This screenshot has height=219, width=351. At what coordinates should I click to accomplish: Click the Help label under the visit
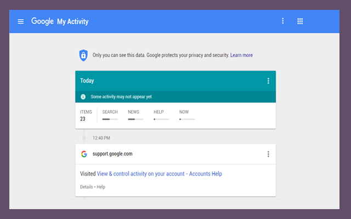(x=101, y=187)
